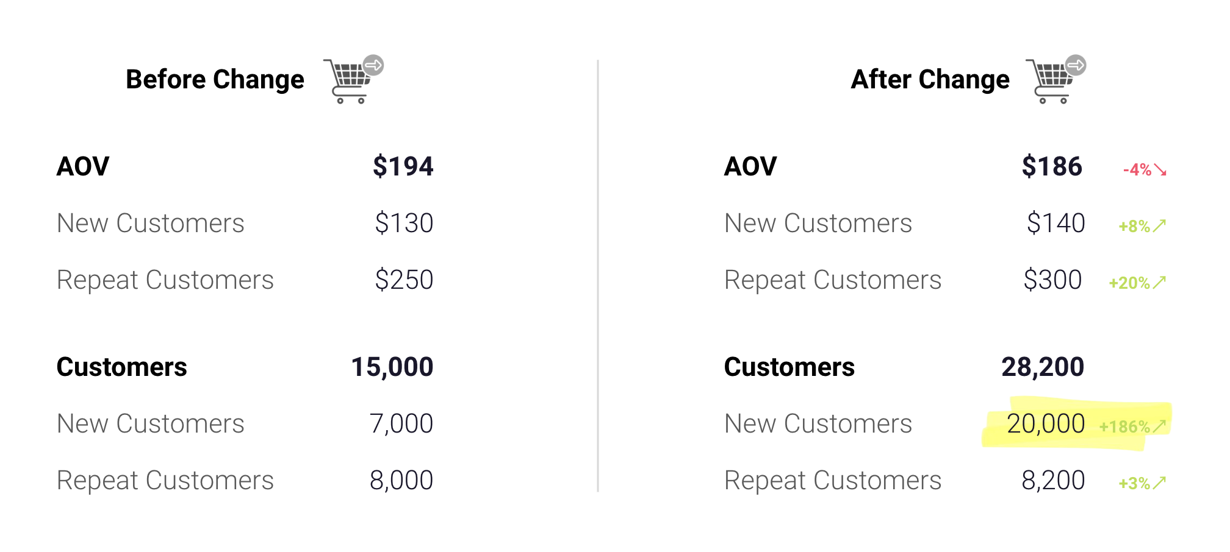
Task: Click the red down arrow beside -4%
Action: coord(1160,170)
